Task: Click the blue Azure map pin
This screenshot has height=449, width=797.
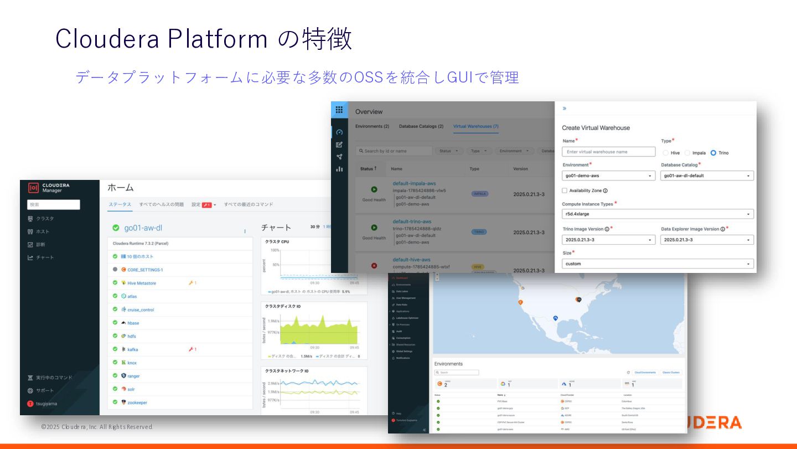Action: 556,318
